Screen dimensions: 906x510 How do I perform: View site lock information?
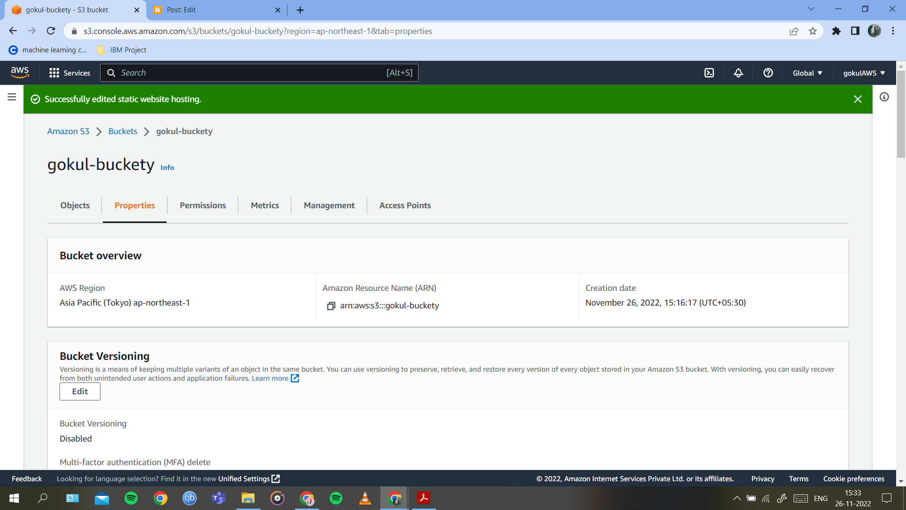(x=74, y=31)
